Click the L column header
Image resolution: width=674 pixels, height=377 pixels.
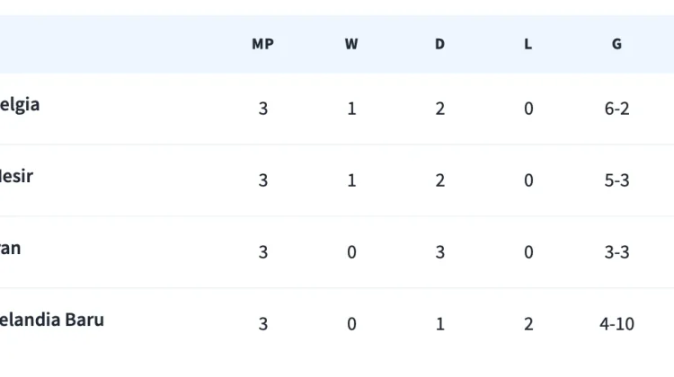528,44
